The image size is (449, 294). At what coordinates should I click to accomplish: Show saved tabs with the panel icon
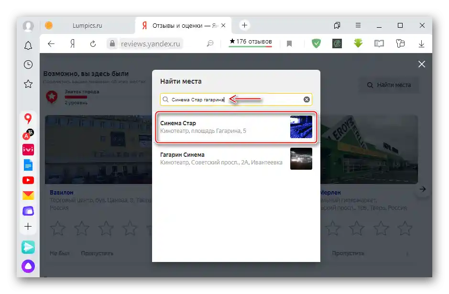pyautogui.click(x=337, y=25)
